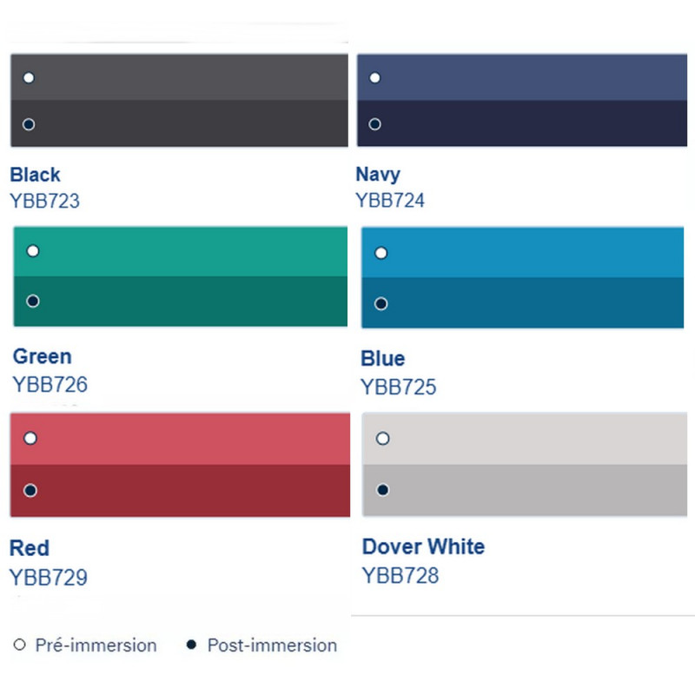Select the Red pre-immersion dot marker
The height and width of the screenshot is (695, 695).
point(30,438)
